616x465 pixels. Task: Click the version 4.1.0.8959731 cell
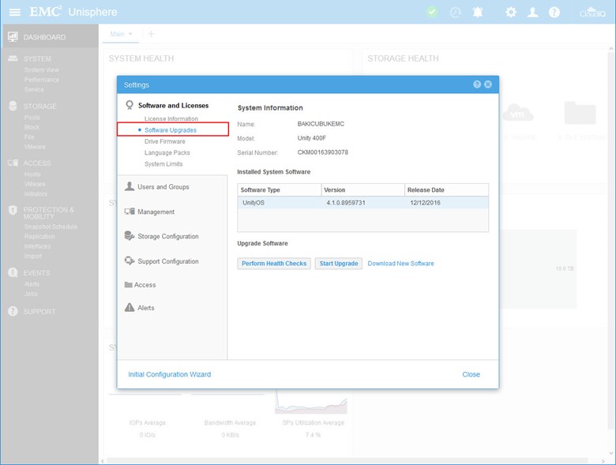(x=346, y=203)
